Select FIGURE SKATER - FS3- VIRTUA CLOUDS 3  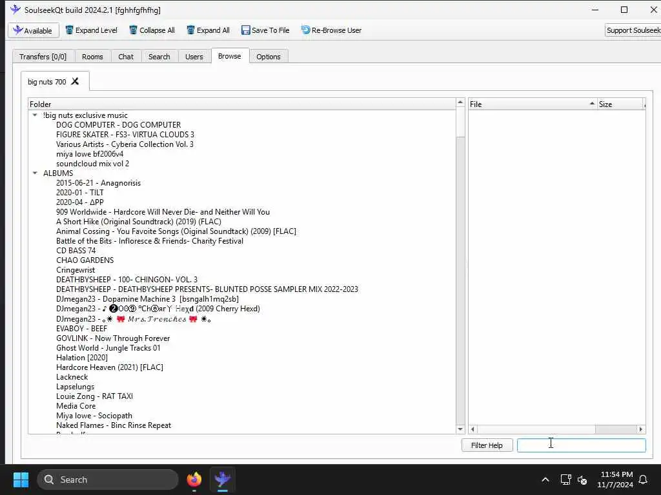tap(125, 135)
